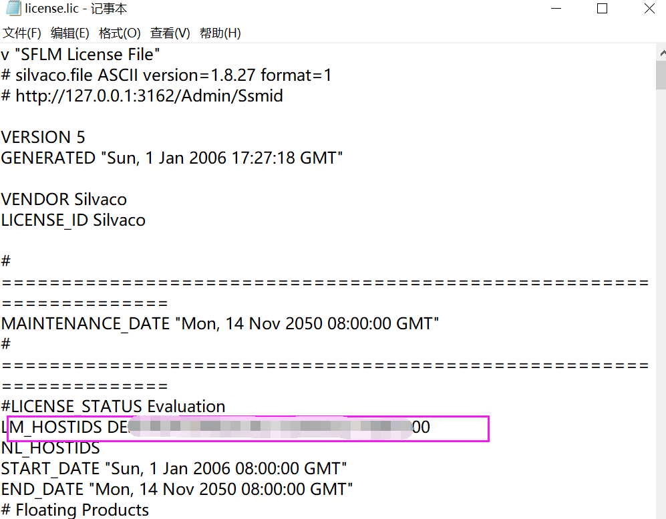The height and width of the screenshot is (519, 666).
Task: Click the 'NL_HOSTIDS' line
Action: tap(51, 448)
